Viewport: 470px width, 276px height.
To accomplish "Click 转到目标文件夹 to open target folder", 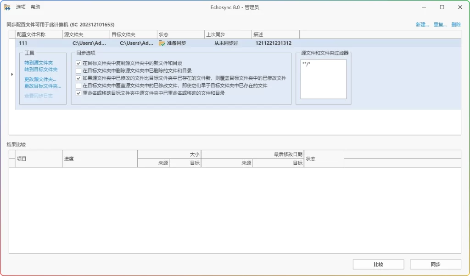I will [x=40, y=69].
